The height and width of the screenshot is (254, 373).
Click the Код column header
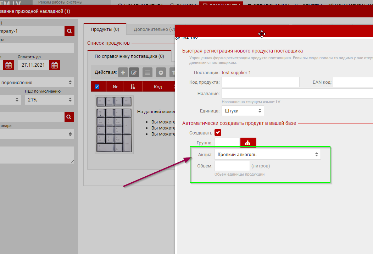click(x=158, y=87)
